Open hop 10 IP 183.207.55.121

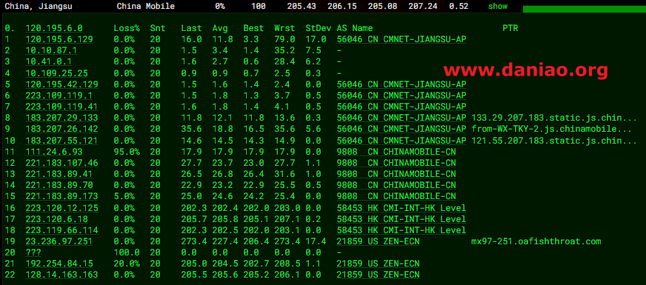tap(61, 140)
